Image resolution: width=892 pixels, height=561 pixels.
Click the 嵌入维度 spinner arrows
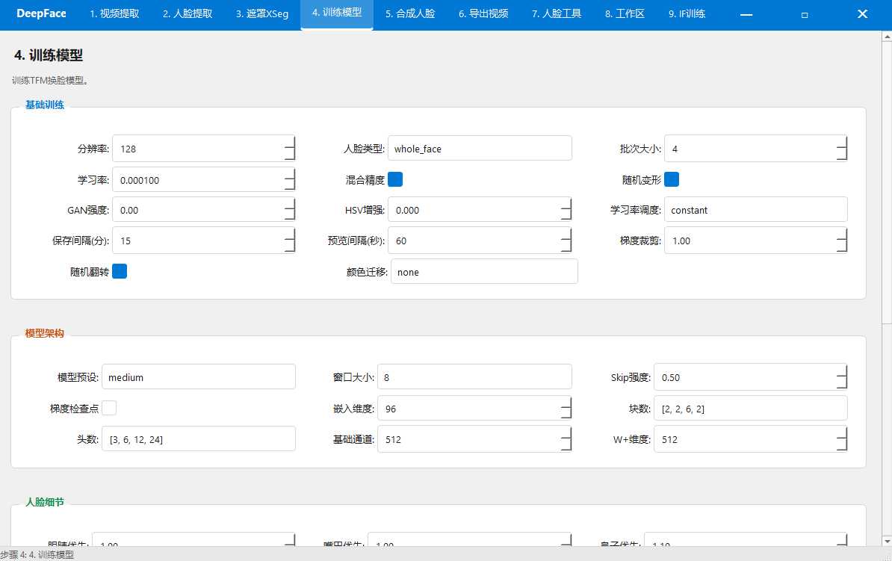click(x=566, y=409)
